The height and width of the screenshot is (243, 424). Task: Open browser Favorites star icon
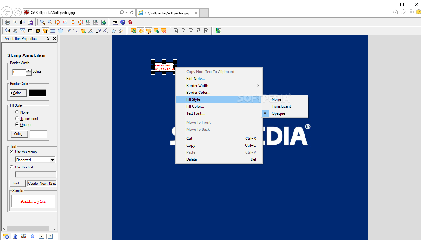403,12
